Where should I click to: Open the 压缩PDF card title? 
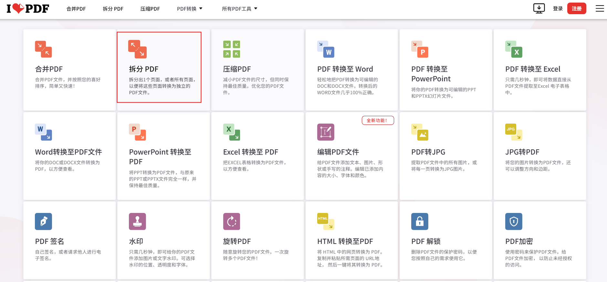tap(237, 69)
